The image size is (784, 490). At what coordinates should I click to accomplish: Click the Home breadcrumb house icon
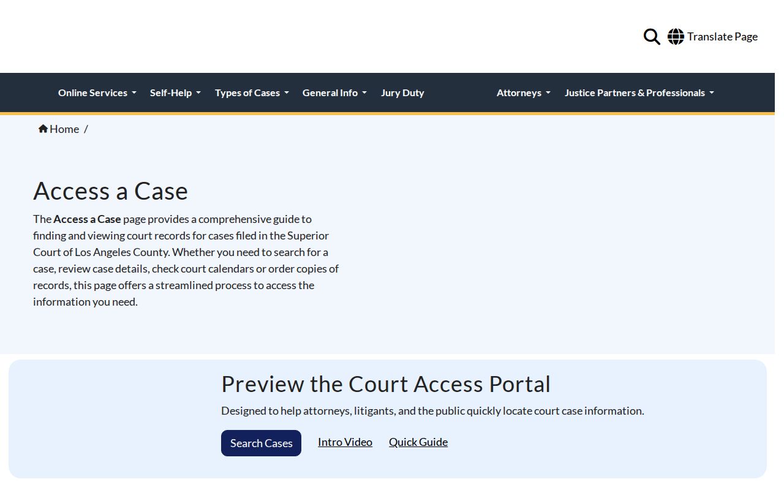43,129
